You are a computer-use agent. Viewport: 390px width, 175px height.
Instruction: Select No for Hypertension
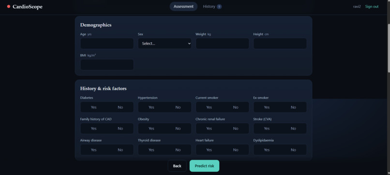(x=178, y=107)
